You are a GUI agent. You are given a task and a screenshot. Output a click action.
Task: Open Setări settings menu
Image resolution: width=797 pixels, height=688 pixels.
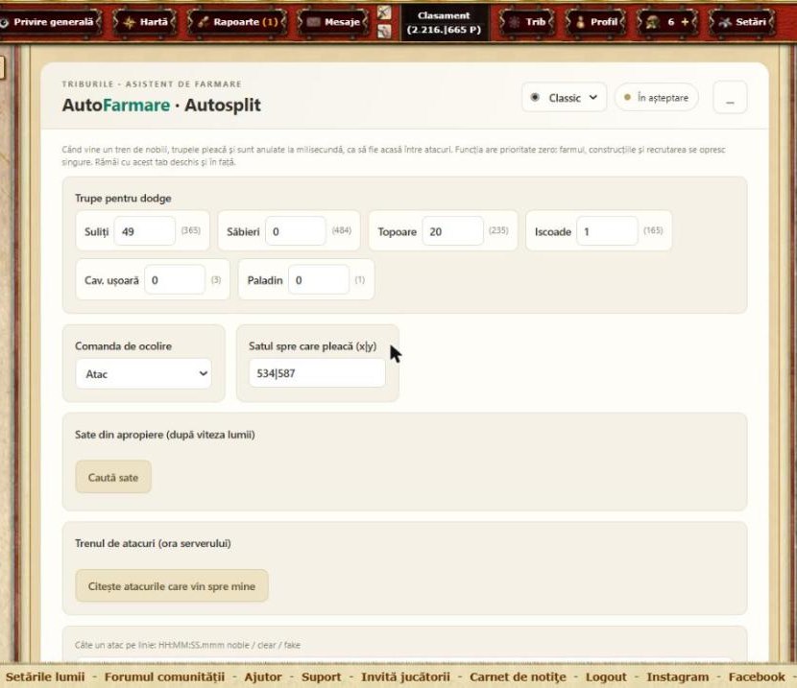(742, 22)
